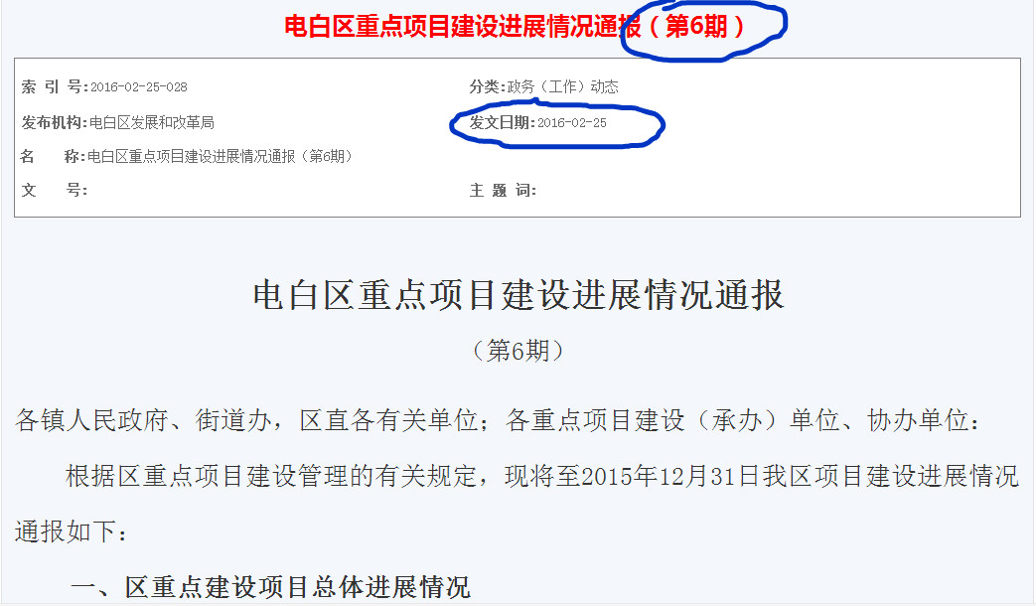Click the black subtitle （第6期） under heading
1036x606 pixels.
518,351
